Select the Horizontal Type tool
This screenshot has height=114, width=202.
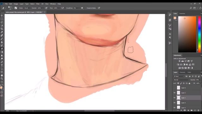[x=2, y=66]
